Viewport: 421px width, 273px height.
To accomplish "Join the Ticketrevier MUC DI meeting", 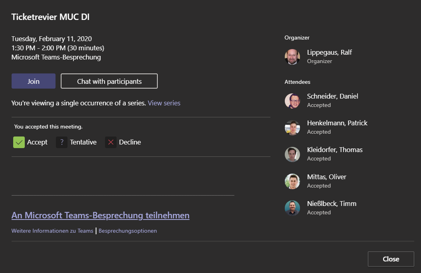I will tap(34, 81).
